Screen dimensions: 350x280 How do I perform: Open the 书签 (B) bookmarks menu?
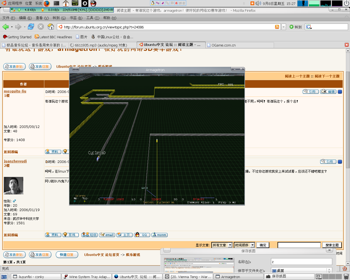pyautogui.click(x=76, y=18)
